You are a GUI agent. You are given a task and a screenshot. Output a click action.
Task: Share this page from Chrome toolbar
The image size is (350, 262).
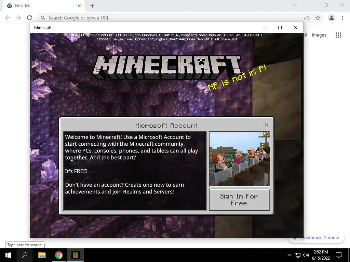click(x=307, y=18)
